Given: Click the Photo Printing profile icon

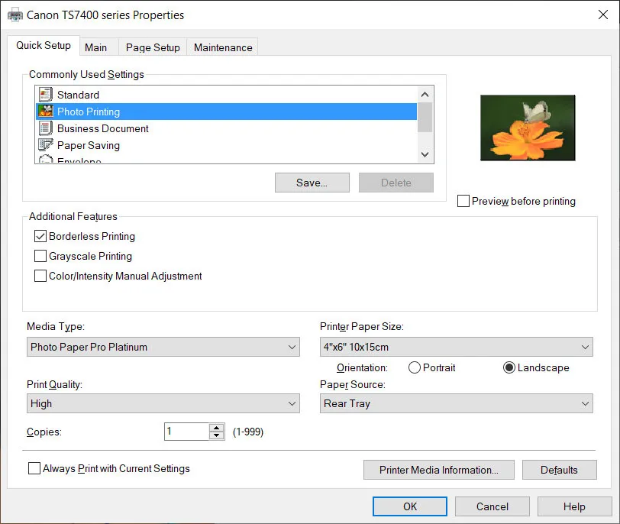Looking at the screenshot, I should [x=44, y=112].
